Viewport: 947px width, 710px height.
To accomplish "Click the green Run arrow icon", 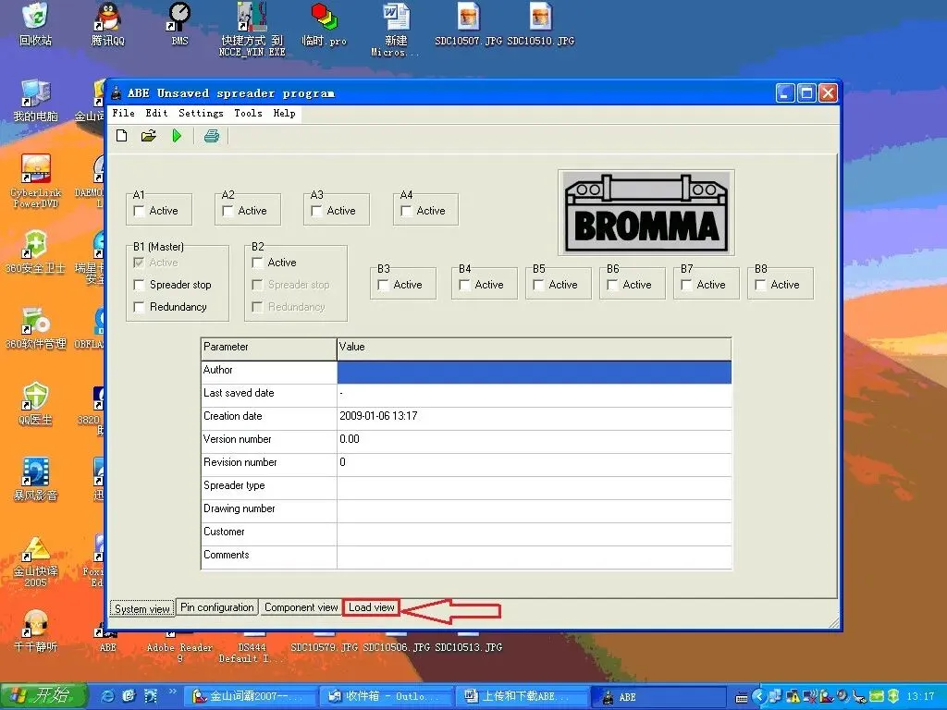I will click(x=177, y=136).
